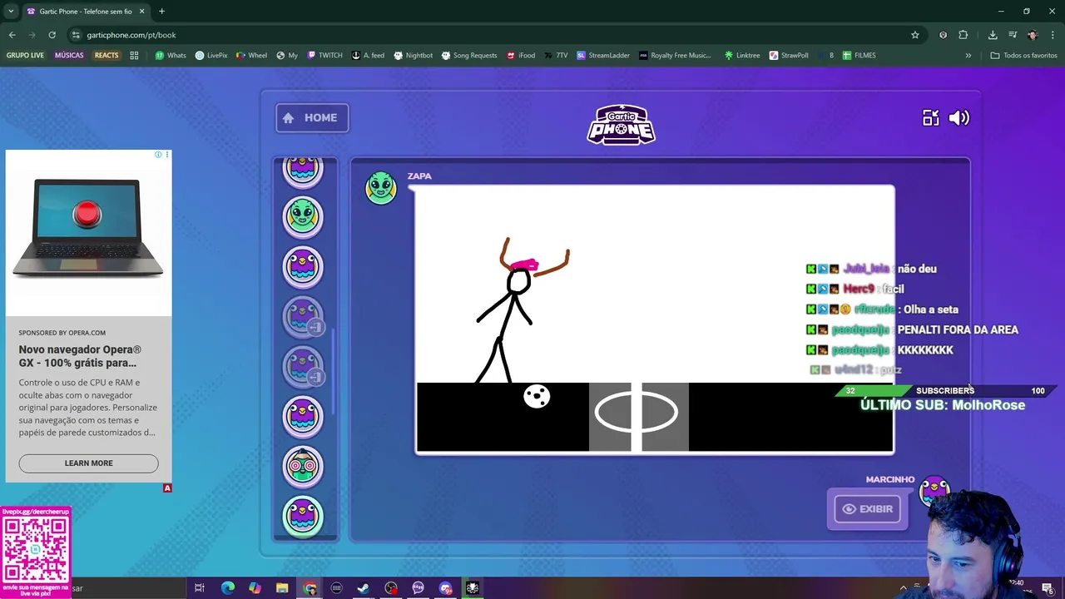Open the StrawPoll bookmark
This screenshot has width=1065, height=599.
[x=789, y=56]
